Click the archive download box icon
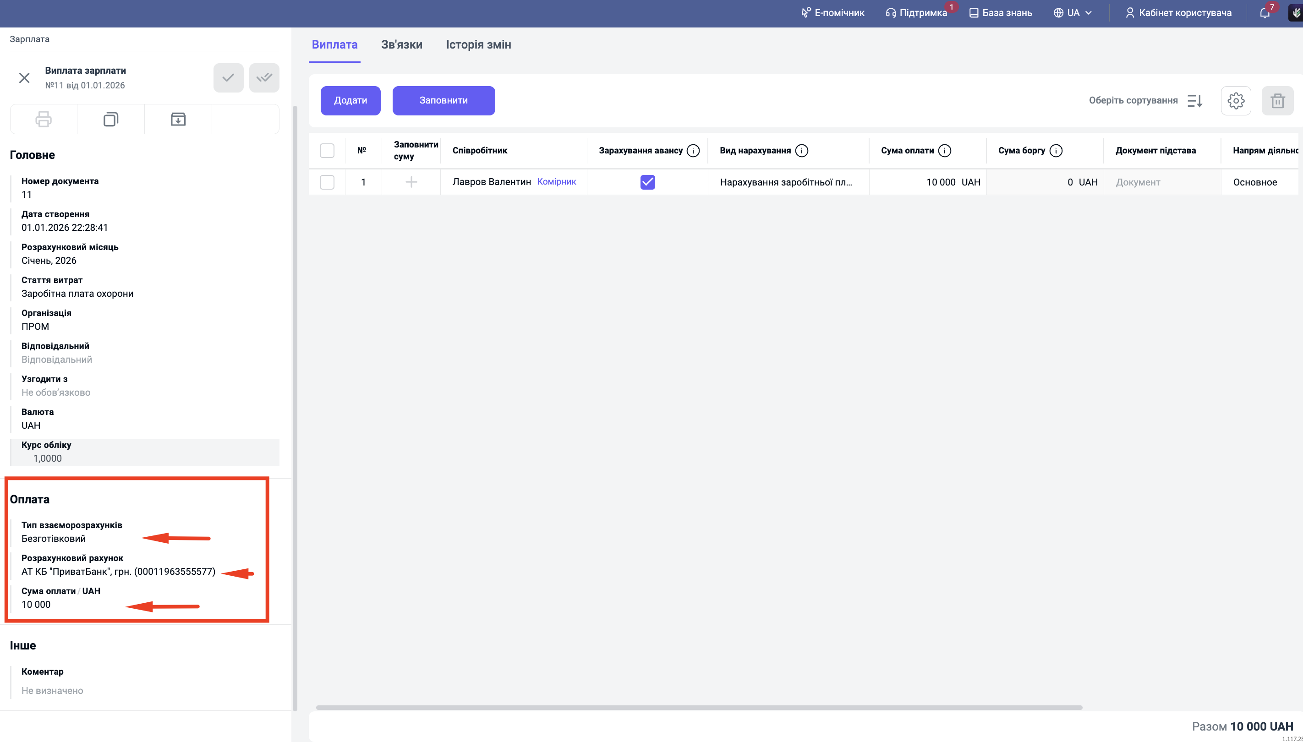Image resolution: width=1303 pixels, height=742 pixels. [178, 119]
